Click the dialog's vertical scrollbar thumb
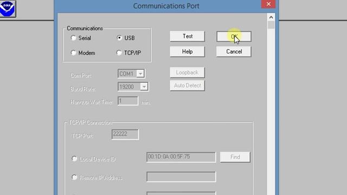Viewport: 347px width, 195px height. 271,25
